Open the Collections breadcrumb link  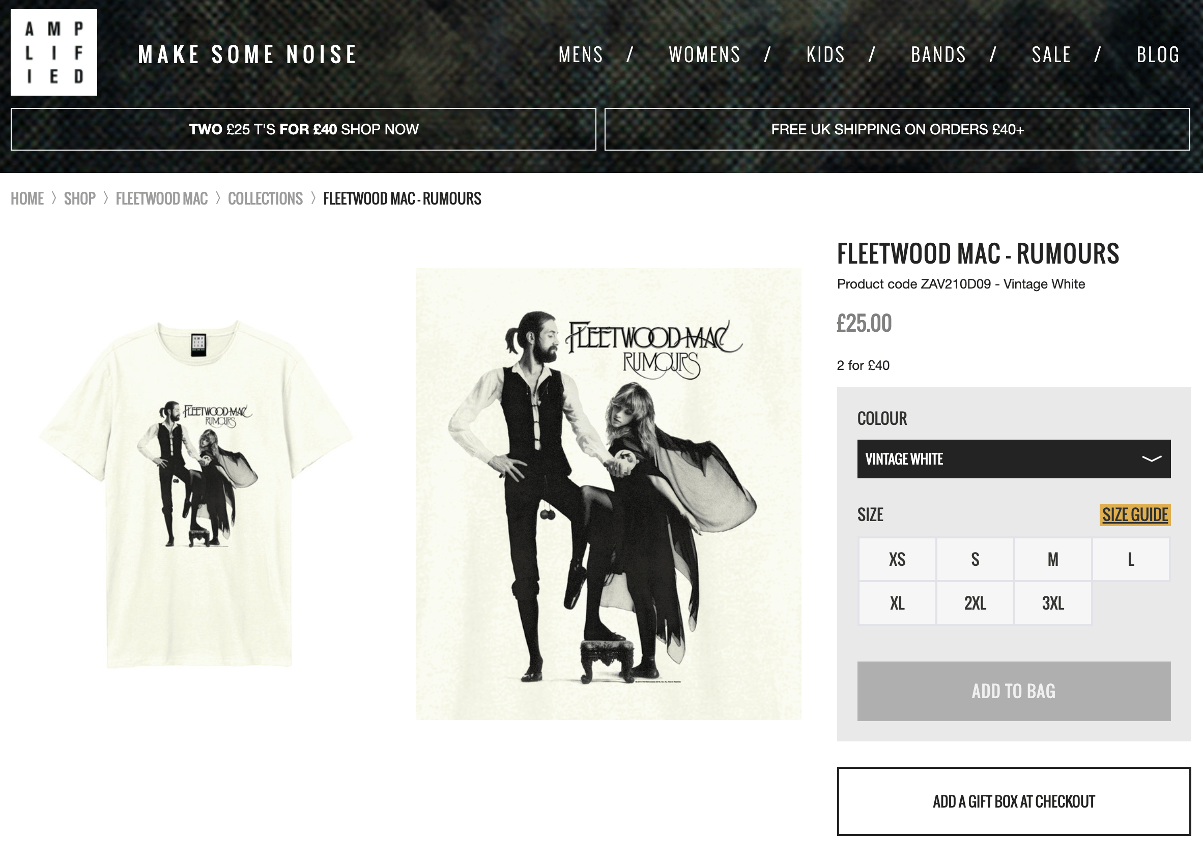(265, 199)
